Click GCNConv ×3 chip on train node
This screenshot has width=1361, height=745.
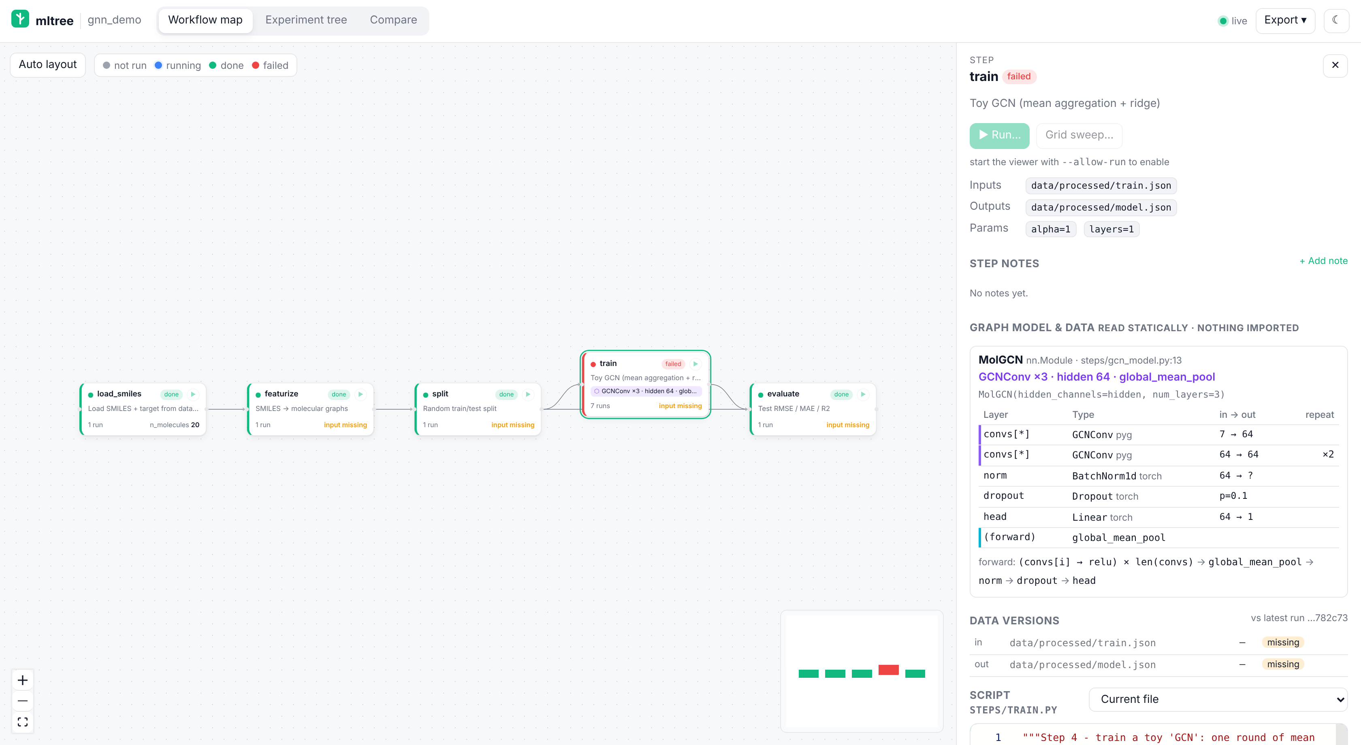pos(646,391)
